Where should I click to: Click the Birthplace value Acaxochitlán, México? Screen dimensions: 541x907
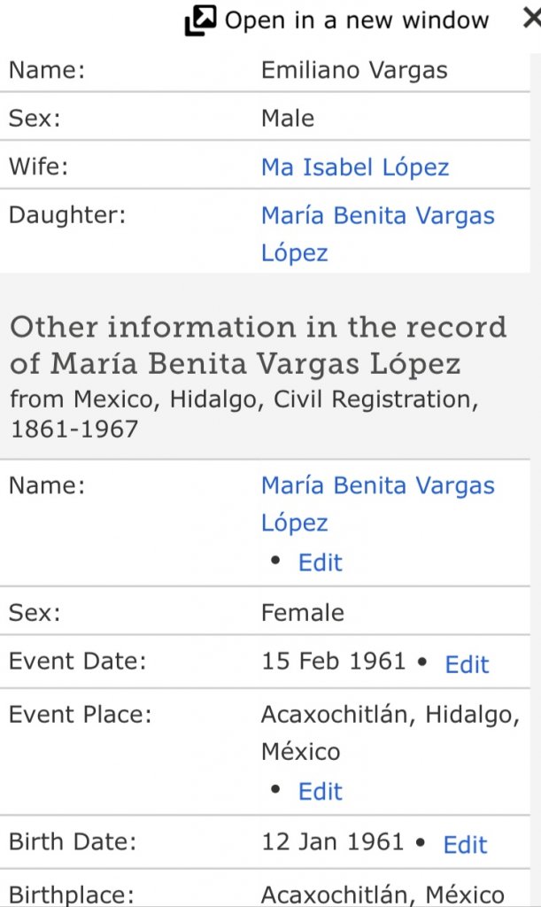pyautogui.click(x=383, y=895)
